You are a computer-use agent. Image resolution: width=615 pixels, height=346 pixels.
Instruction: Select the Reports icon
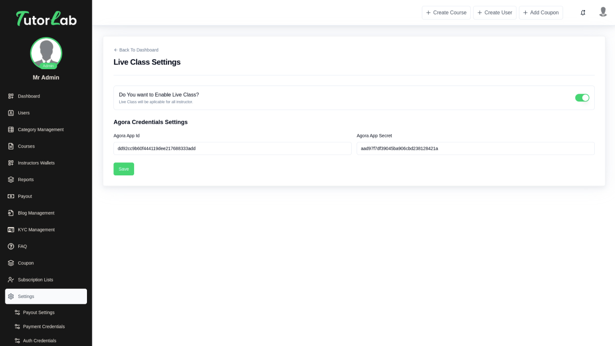pyautogui.click(x=11, y=179)
